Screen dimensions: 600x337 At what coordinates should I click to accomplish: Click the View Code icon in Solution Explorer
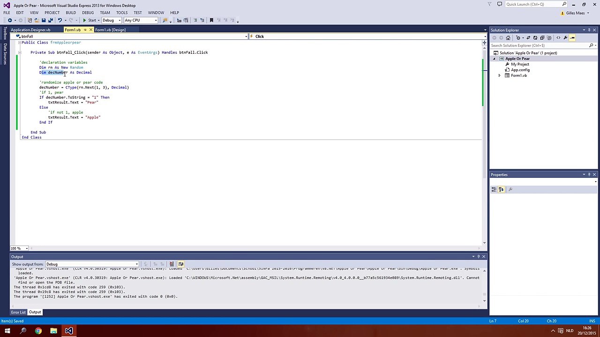[x=558, y=38]
